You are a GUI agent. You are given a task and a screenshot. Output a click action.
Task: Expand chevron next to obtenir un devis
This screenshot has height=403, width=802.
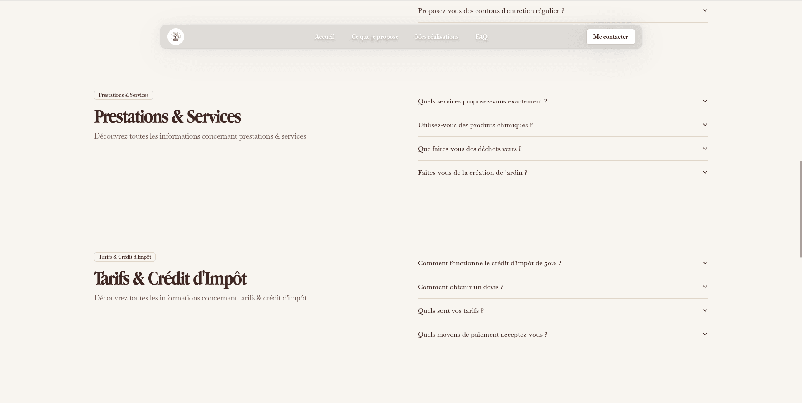pos(705,287)
